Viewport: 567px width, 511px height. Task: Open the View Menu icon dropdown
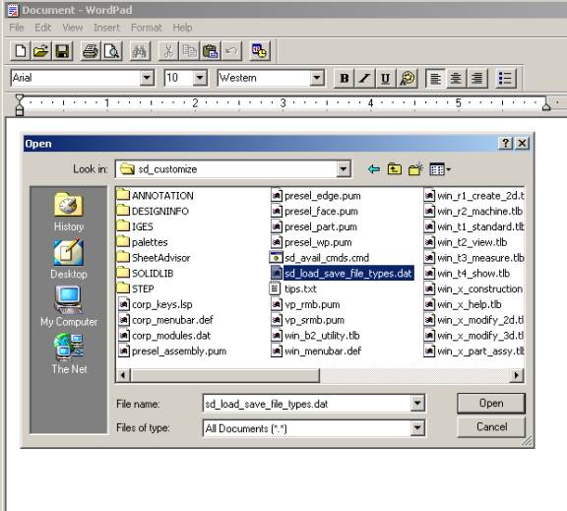(x=440, y=169)
